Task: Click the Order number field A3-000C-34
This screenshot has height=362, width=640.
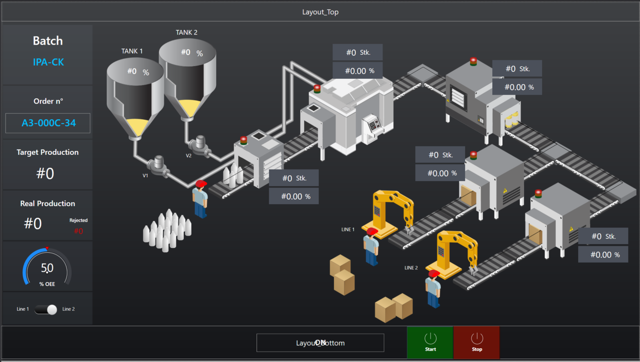Action: [x=48, y=123]
